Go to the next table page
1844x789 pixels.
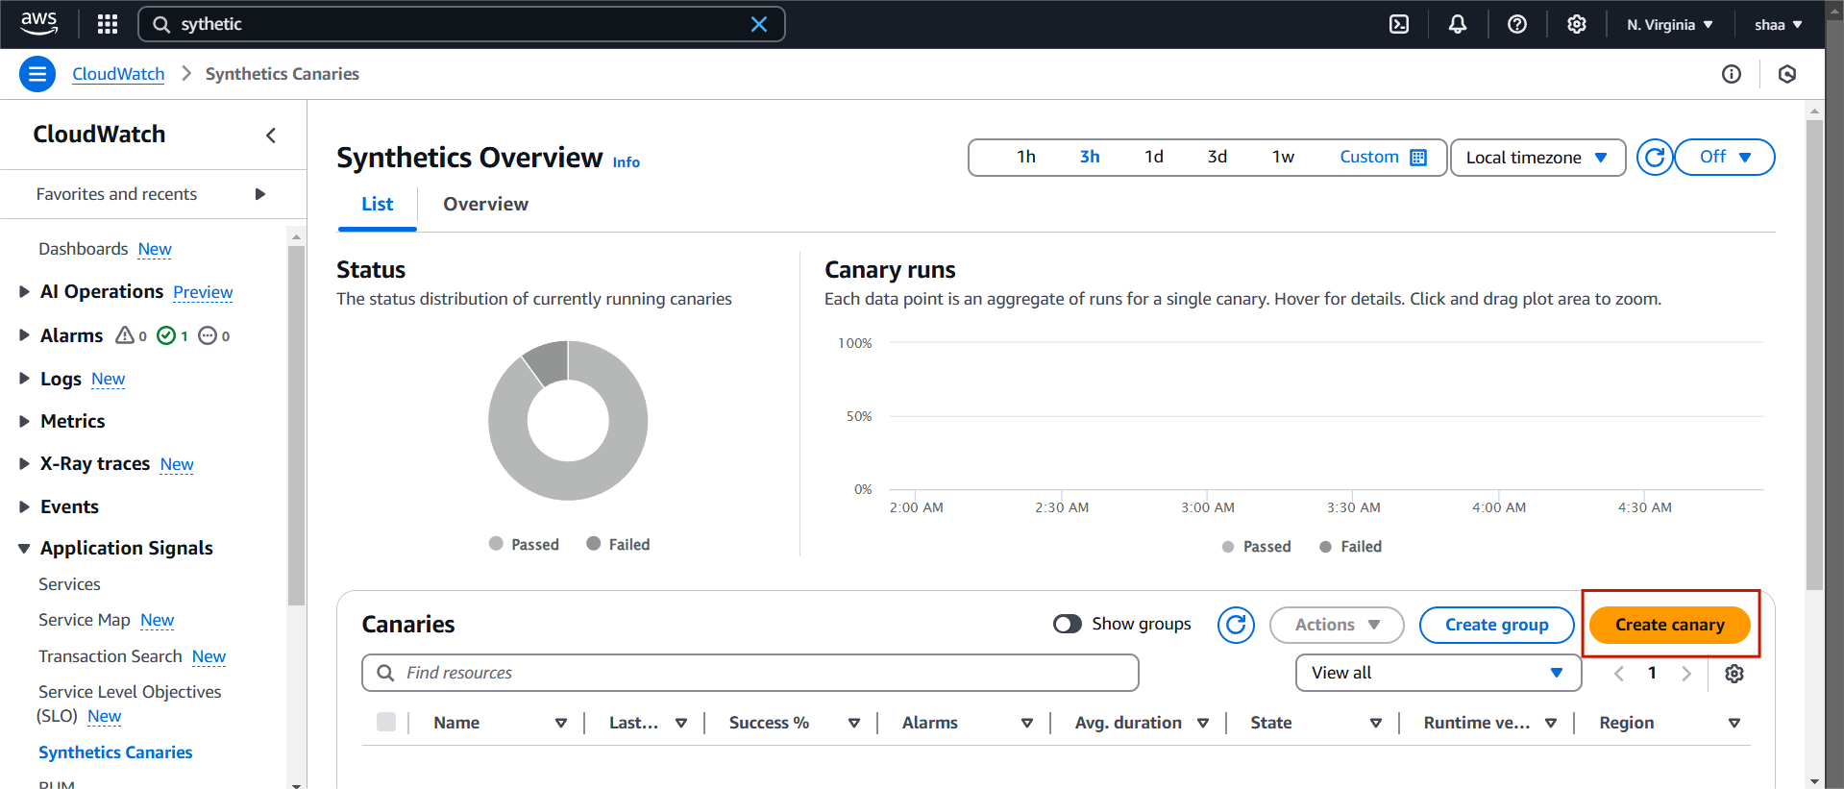point(1686,674)
